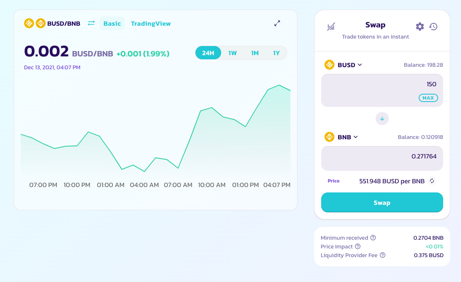
Task: Switch to the TradingView chart tab
Action: point(151,24)
